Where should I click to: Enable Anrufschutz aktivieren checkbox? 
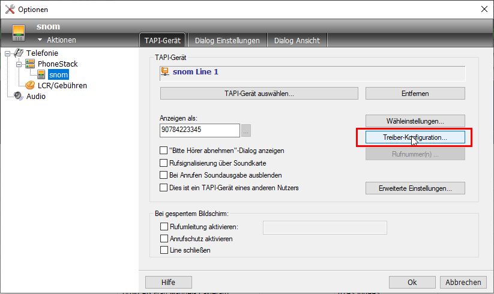click(x=164, y=239)
